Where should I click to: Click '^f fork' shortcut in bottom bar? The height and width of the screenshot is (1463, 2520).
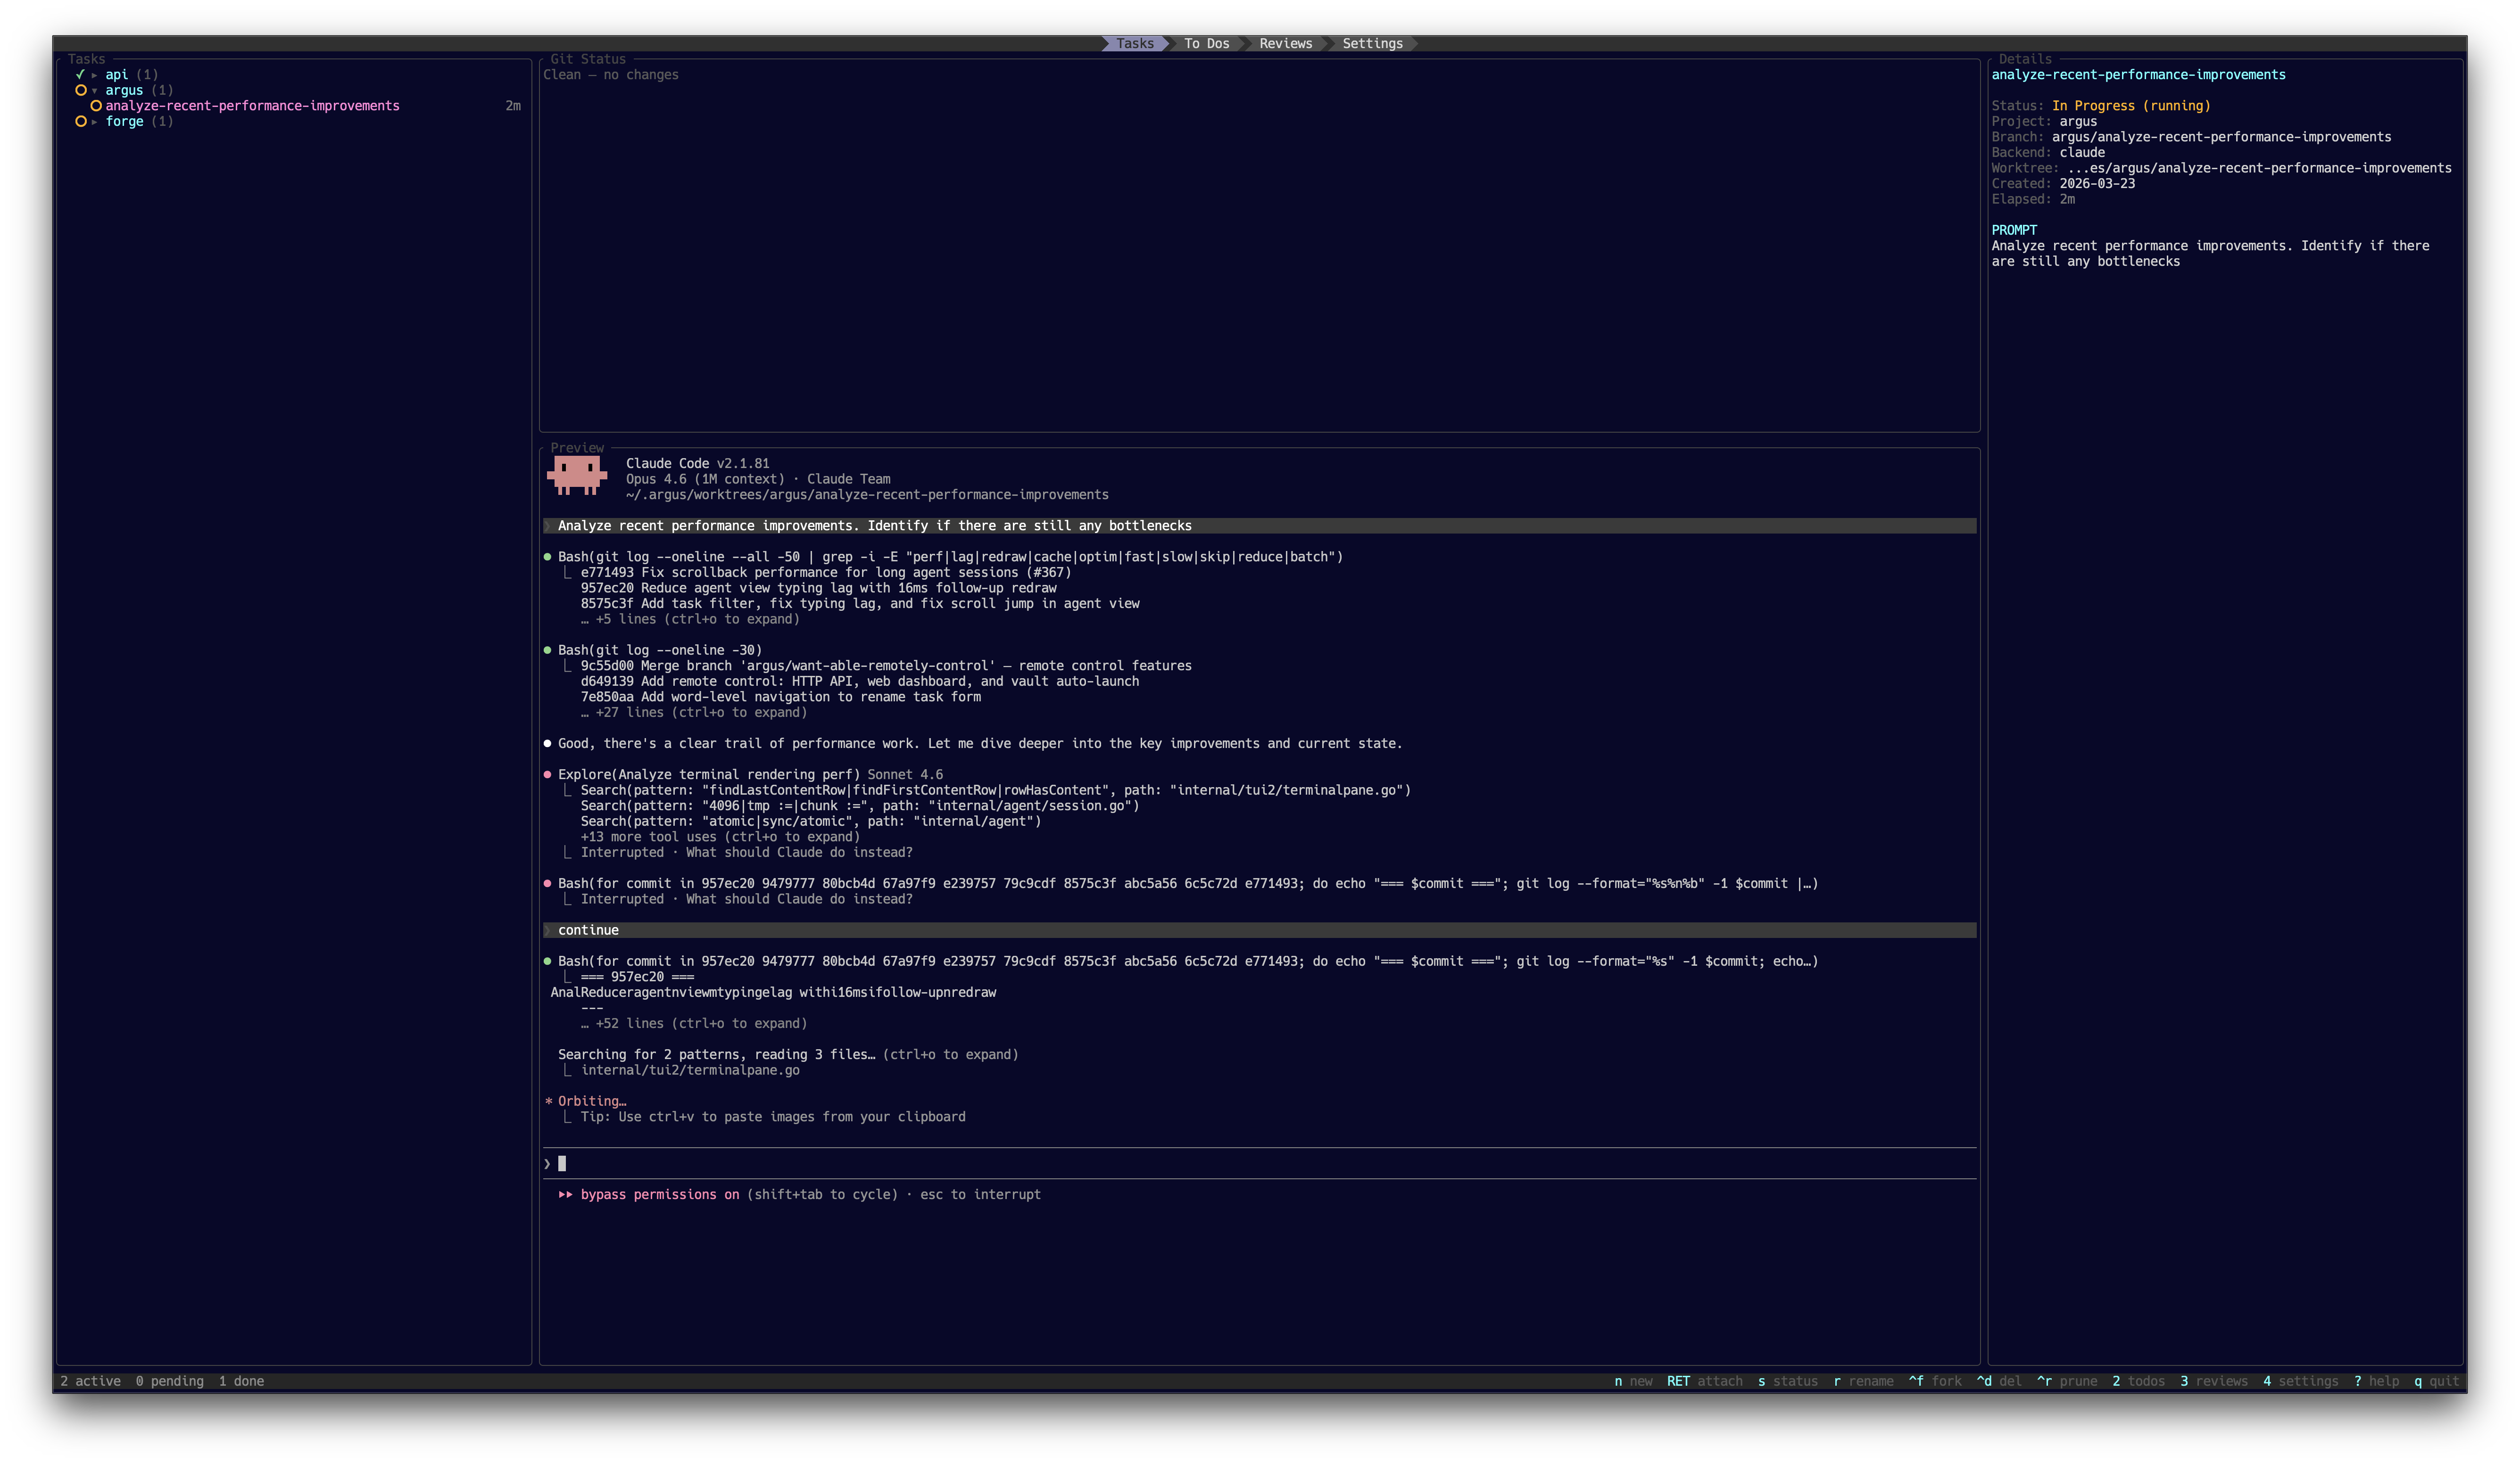[x=1935, y=1381]
